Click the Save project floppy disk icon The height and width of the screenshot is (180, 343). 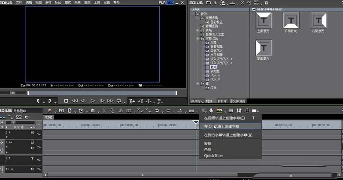pos(93,111)
